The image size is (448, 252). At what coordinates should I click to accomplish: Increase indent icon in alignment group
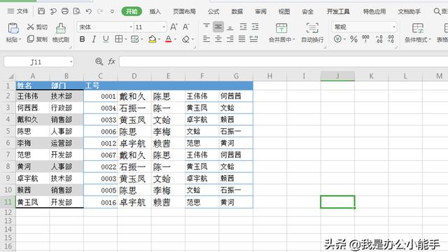255,27
